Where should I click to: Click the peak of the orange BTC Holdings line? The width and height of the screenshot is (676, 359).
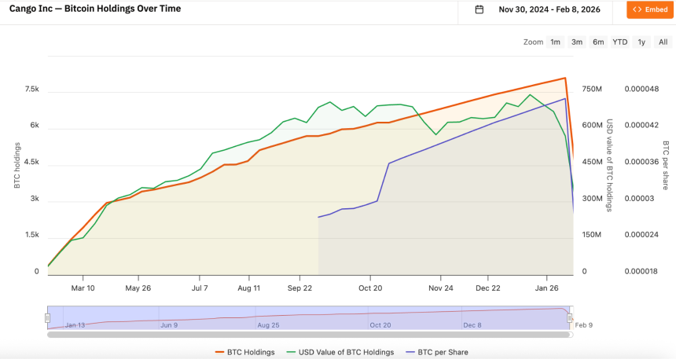(565, 78)
